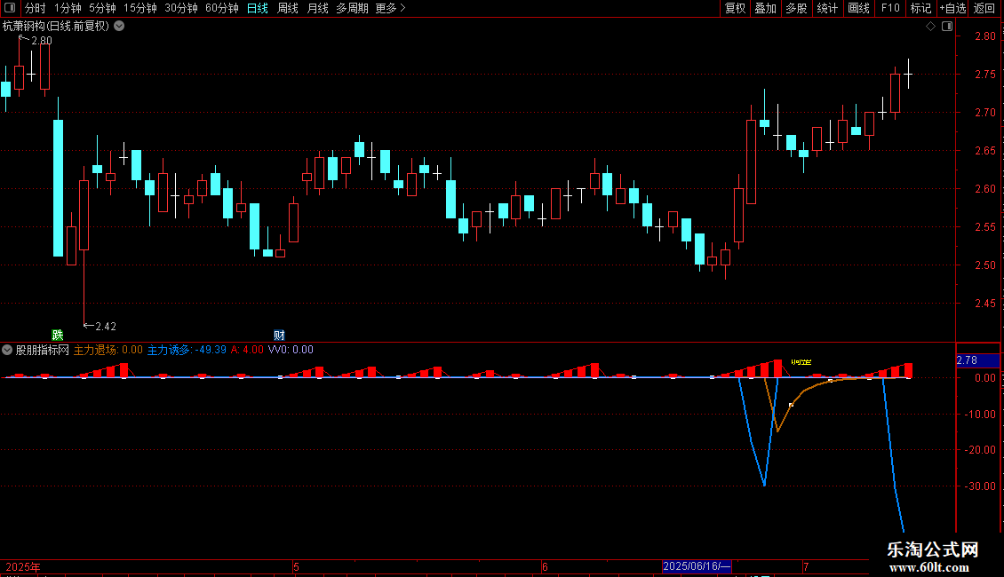Screen dimensions: 1004x577
Task: Click the 股朋指标网 indicator name
Action: tap(43, 350)
